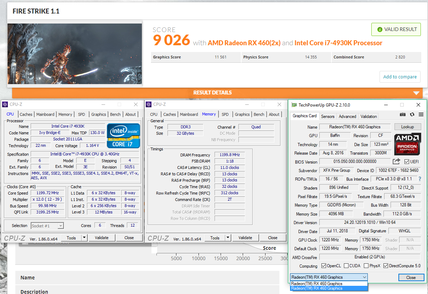
Task: Open the Tools dropdown arrow in left CPU-Z
Action: (x=84, y=238)
